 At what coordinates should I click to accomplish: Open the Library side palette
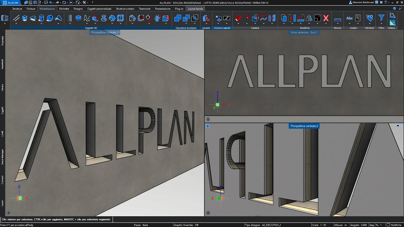click(3, 88)
